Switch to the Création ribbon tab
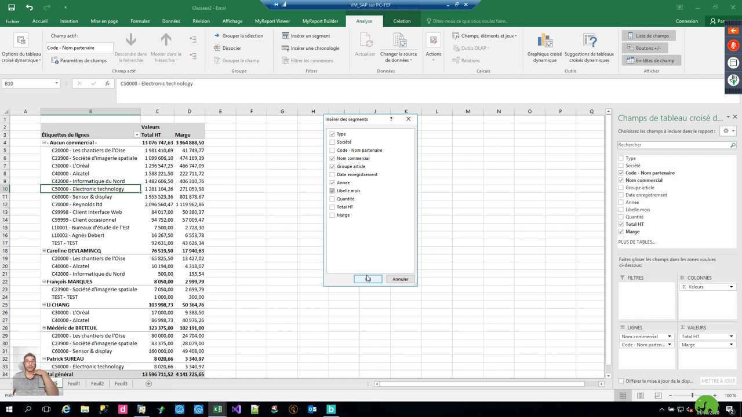This screenshot has width=742, height=417. 402,21
